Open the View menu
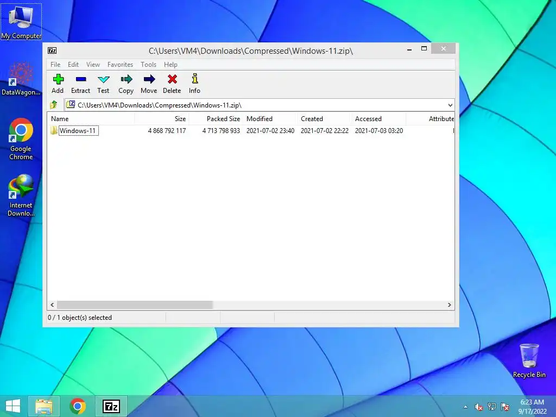556x417 pixels. tap(93, 65)
